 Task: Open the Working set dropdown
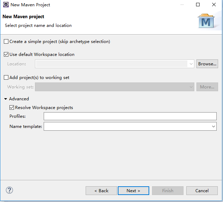pyautogui.click(x=115, y=87)
